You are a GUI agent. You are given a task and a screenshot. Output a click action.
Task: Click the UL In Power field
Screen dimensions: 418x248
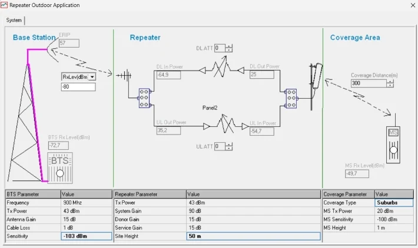[262, 131]
